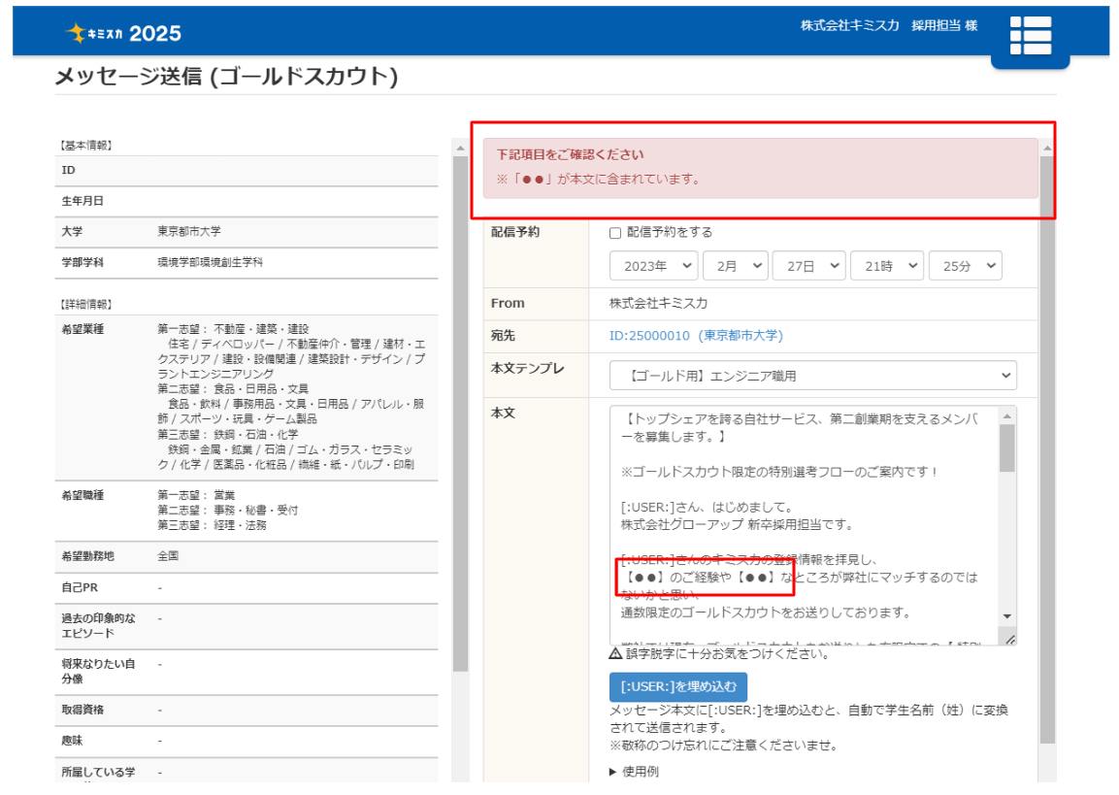Open the 27日 day dropdown
Viewport: 1119px width, 795px height.
click(x=809, y=266)
